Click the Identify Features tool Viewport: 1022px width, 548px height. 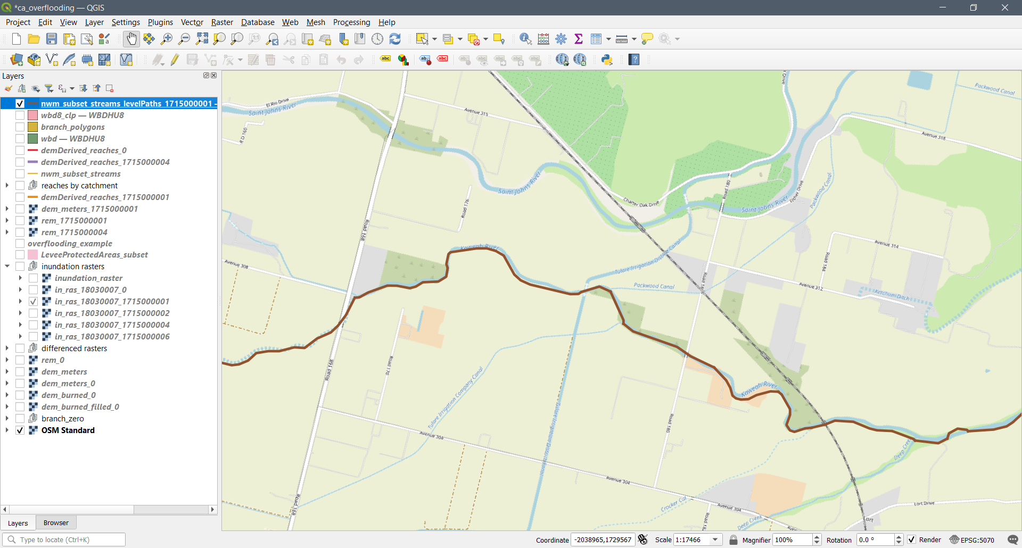click(x=525, y=39)
